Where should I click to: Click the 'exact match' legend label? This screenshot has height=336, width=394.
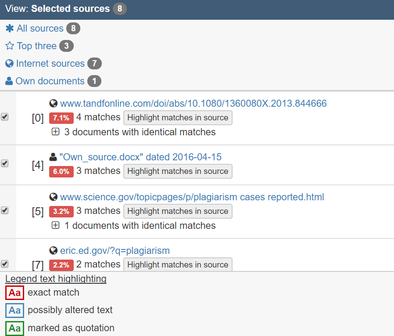[x=54, y=293]
